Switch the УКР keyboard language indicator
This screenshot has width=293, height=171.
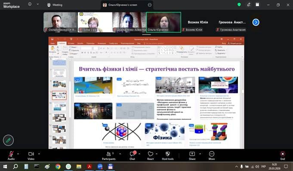(263, 167)
